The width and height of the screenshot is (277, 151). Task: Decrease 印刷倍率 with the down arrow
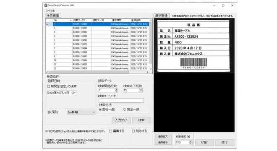click(x=191, y=143)
